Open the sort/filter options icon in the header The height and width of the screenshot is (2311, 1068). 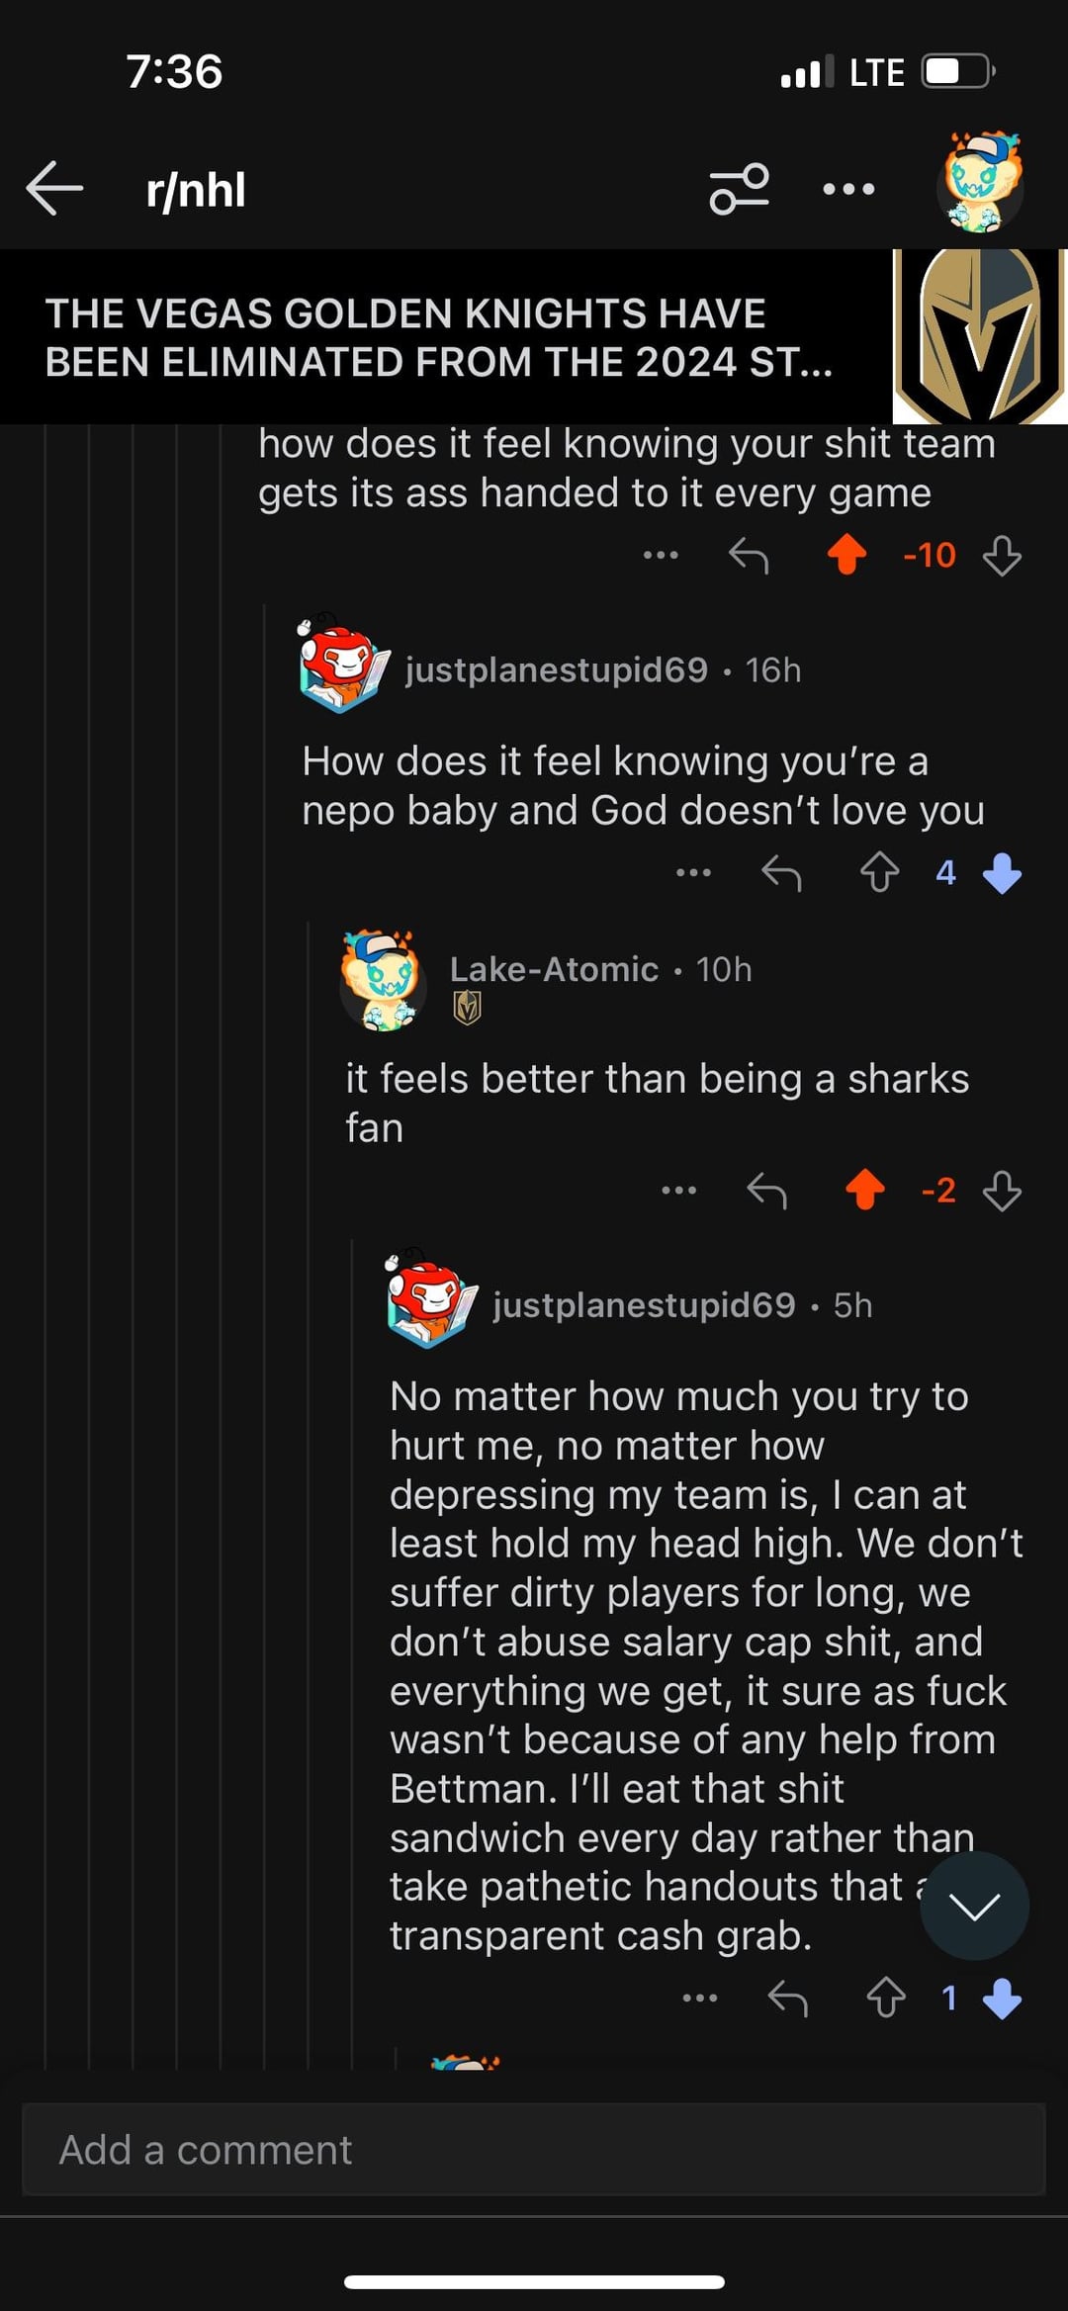[x=739, y=189]
